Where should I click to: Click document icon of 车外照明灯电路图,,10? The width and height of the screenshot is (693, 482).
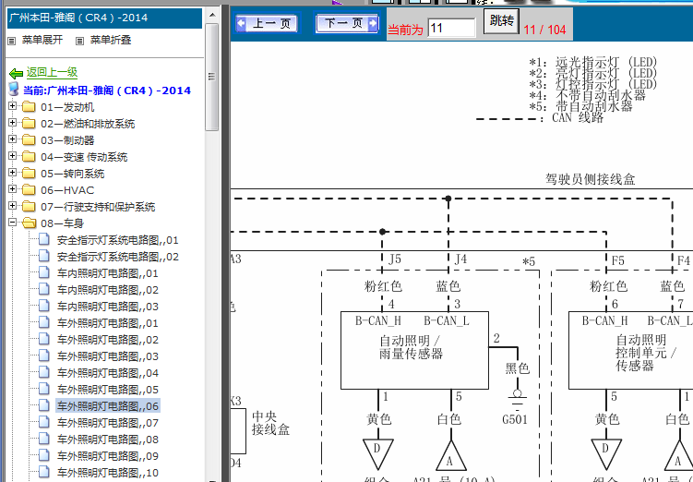pyautogui.click(x=43, y=472)
